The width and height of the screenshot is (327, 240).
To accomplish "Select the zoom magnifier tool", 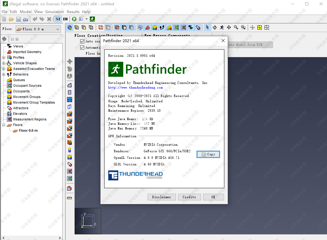I will 236,27.
